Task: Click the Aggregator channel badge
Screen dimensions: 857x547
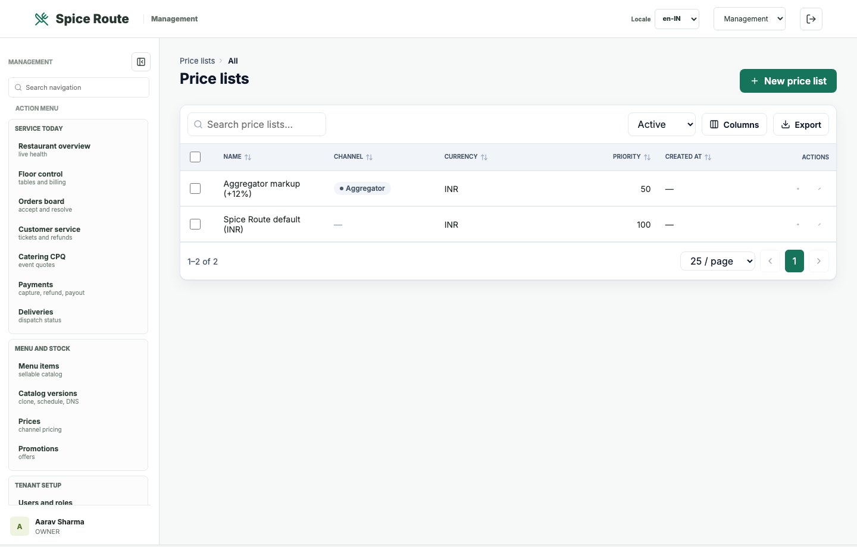Action: pos(362,188)
